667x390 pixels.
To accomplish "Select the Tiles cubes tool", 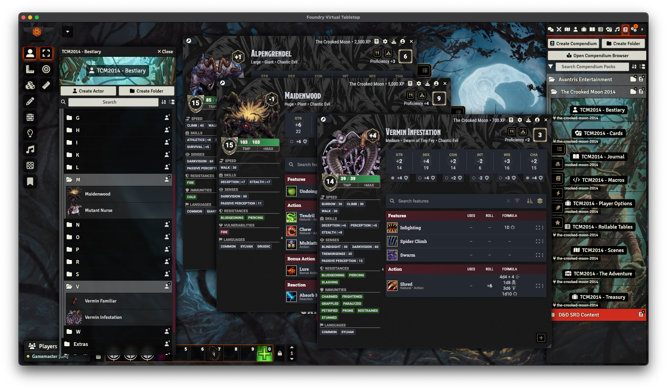I will point(30,85).
